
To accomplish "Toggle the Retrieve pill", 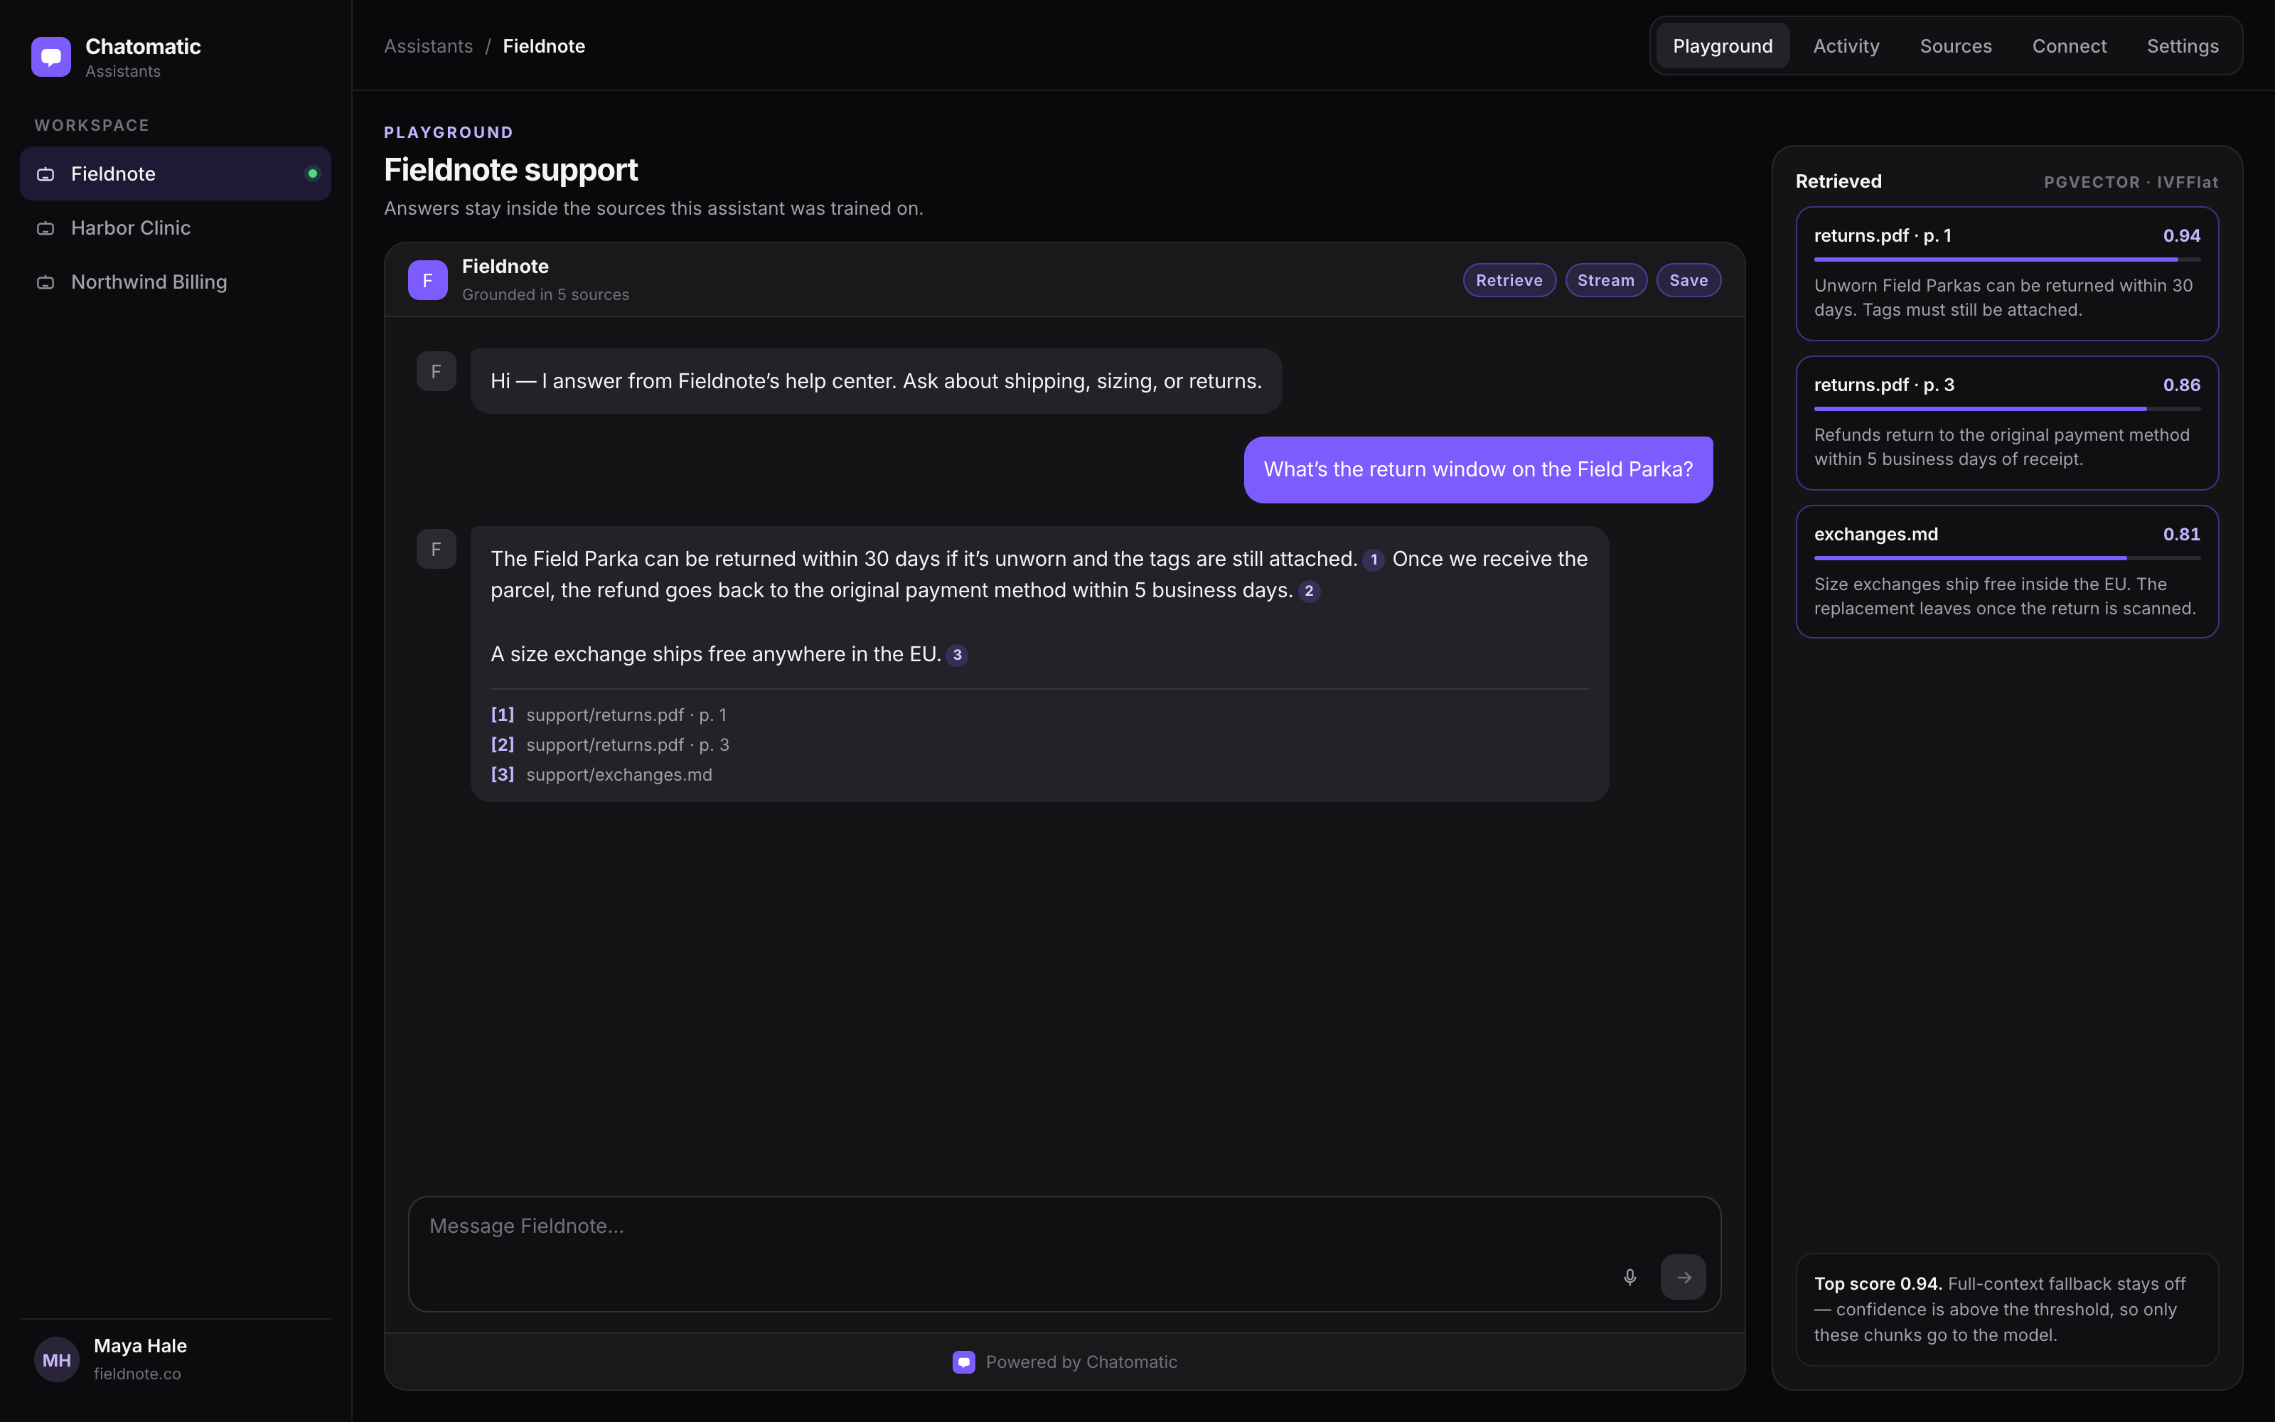I will [1509, 280].
